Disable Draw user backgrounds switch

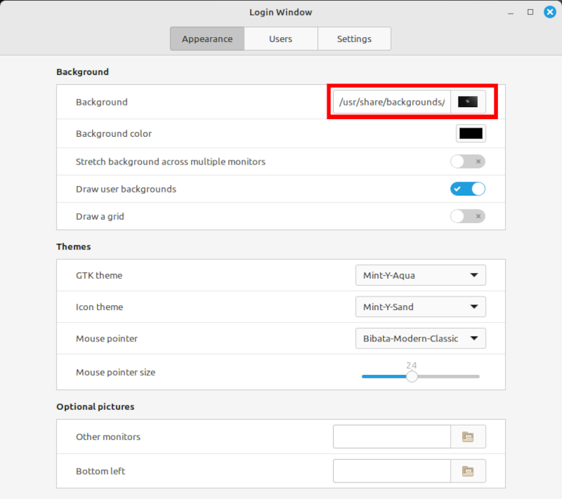click(x=468, y=189)
